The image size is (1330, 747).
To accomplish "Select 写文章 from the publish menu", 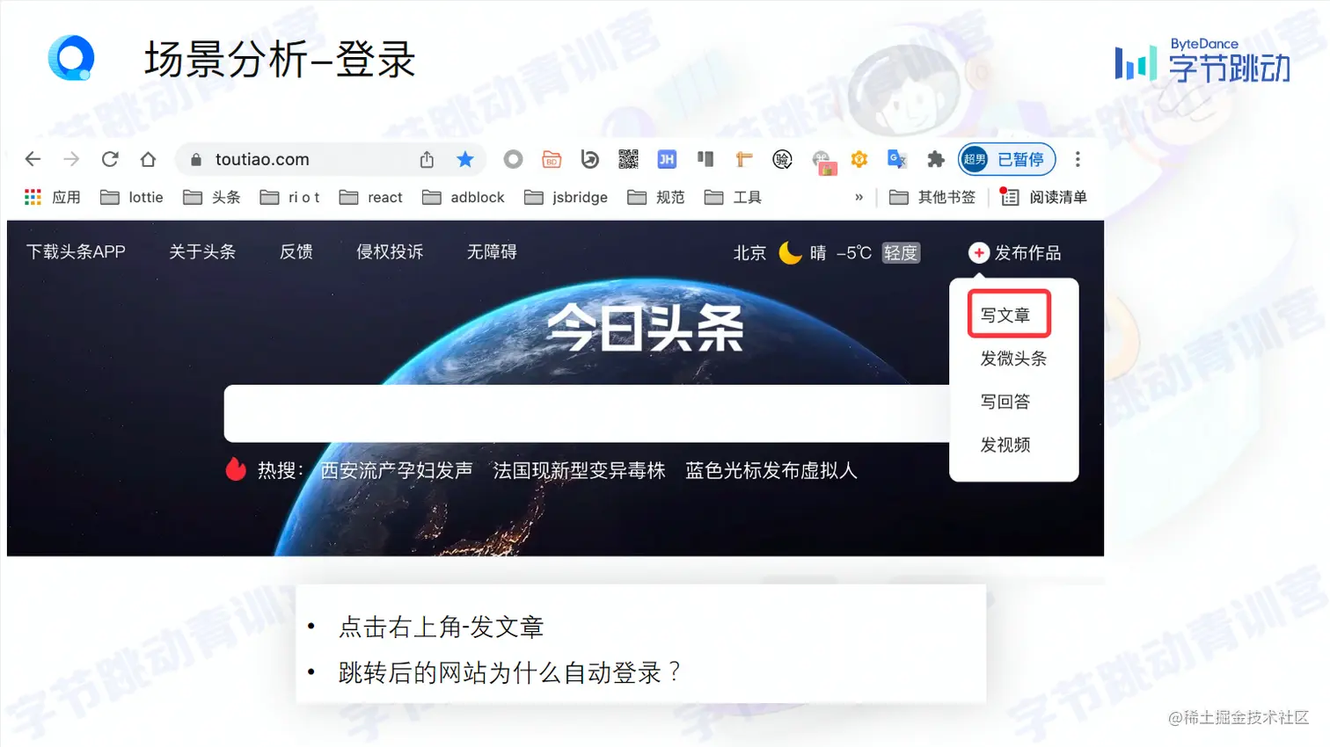I will pos(1005,315).
